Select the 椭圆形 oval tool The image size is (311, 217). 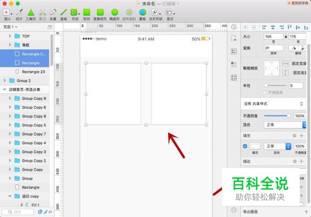pos(115,15)
